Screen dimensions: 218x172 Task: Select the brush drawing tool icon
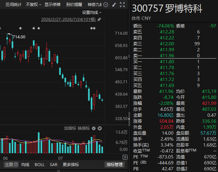pyautogui.click(x=114, y=5)
